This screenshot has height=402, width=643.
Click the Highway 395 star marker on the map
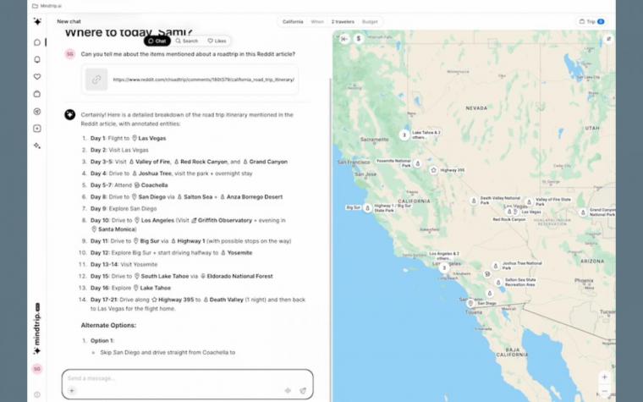click(433, 170)
